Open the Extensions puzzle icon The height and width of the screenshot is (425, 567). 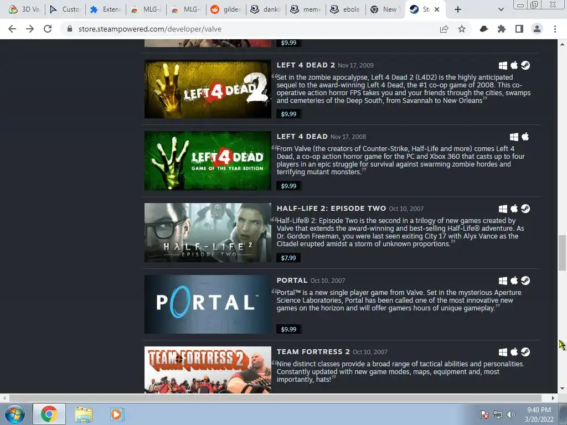502,29
